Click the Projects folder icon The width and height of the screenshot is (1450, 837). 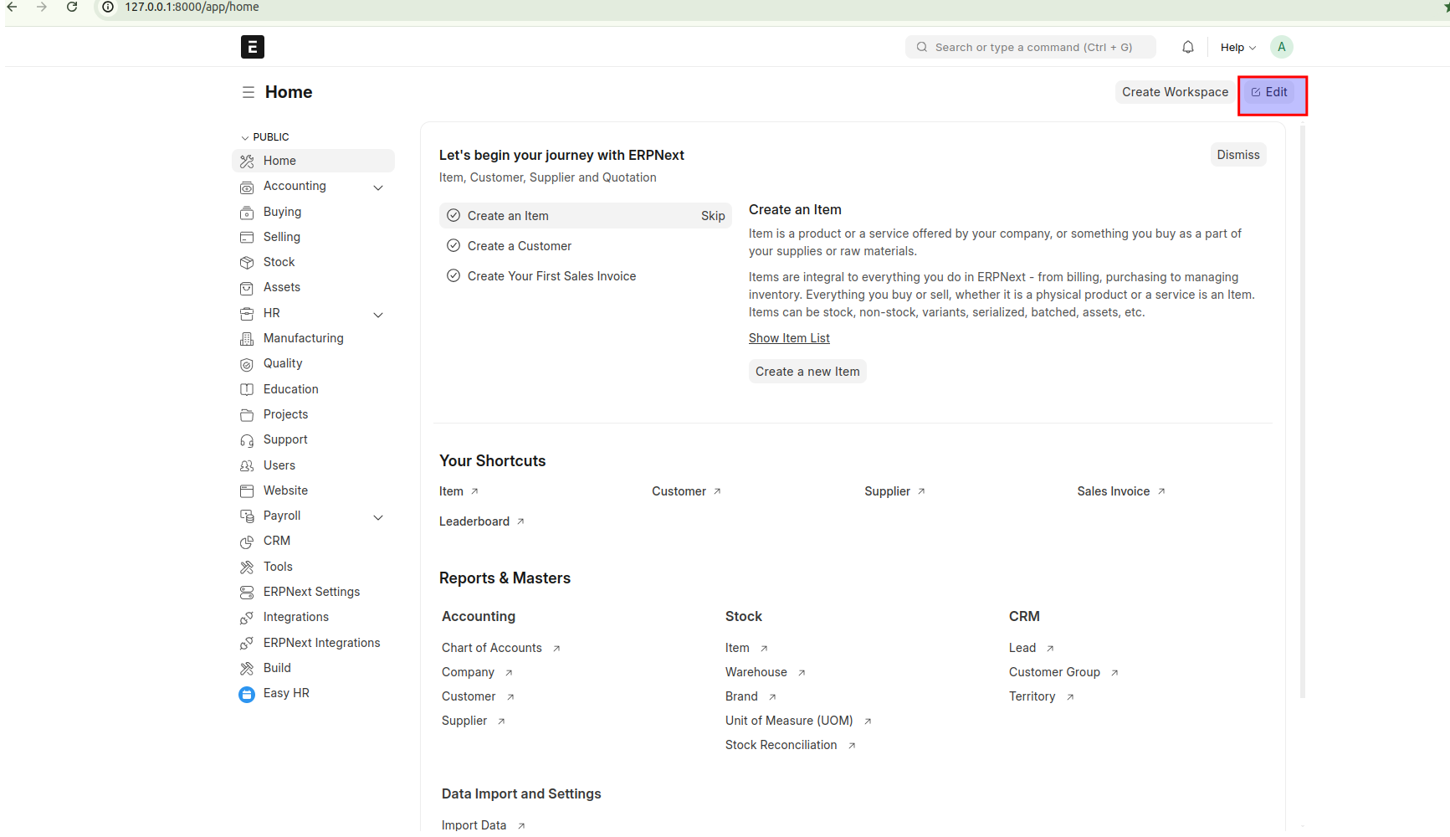coord(247,415)
